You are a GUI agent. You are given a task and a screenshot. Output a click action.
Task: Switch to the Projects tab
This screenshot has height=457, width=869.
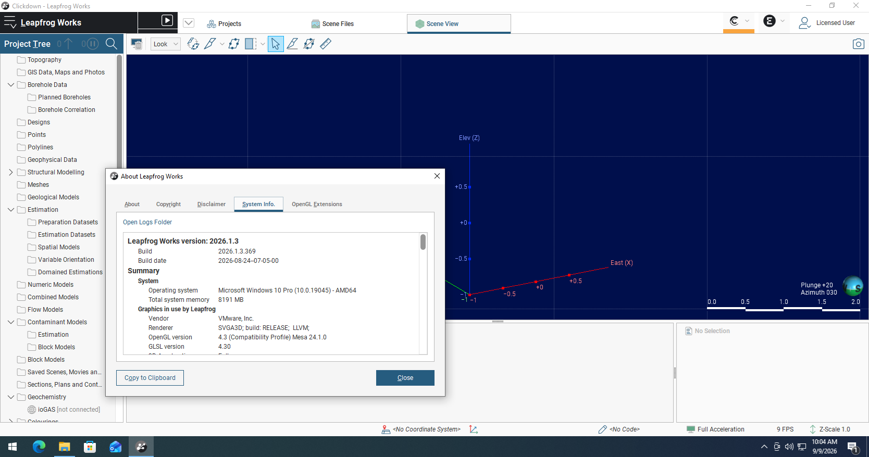[x=224, y=23]
